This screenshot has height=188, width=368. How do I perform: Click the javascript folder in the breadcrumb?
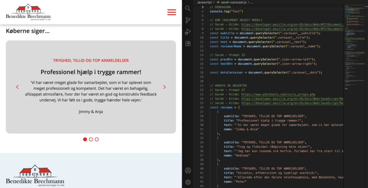204,3
